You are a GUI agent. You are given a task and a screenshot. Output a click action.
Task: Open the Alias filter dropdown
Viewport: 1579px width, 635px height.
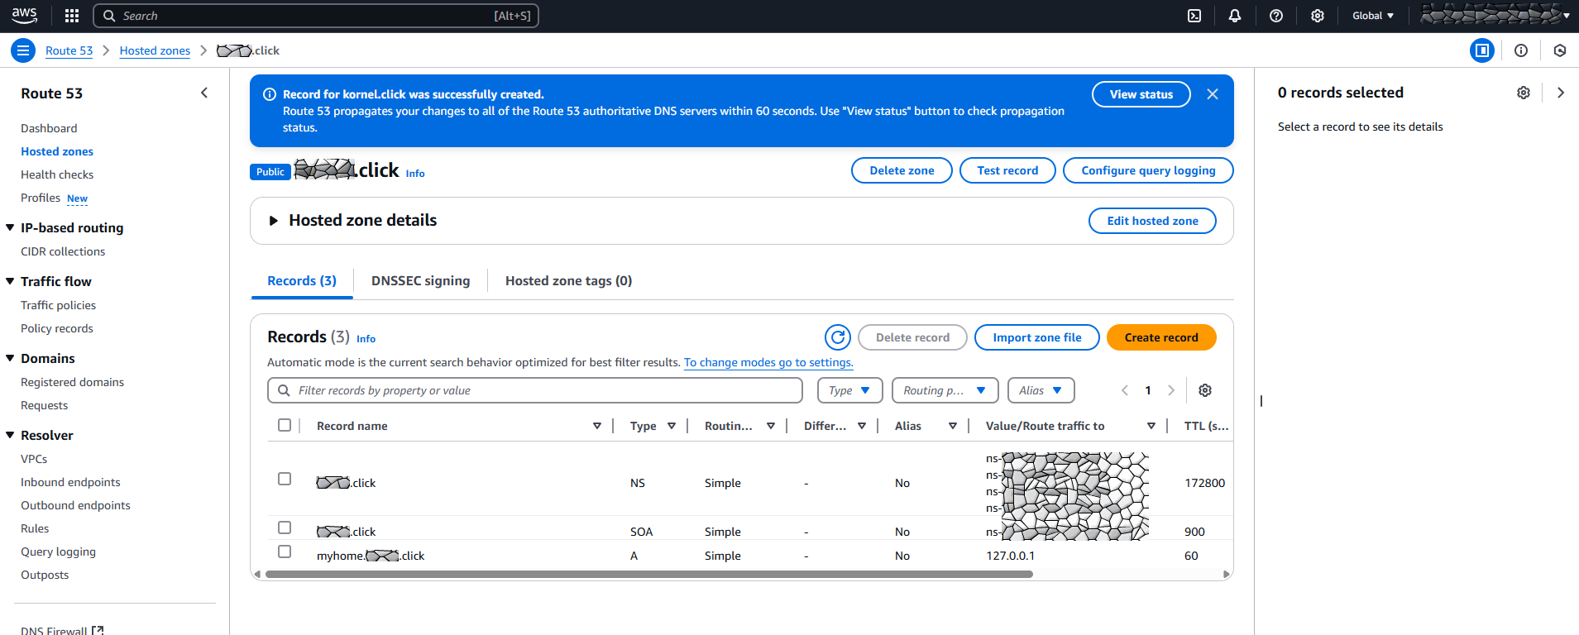pyautogui.click(x=1041, y=390)
